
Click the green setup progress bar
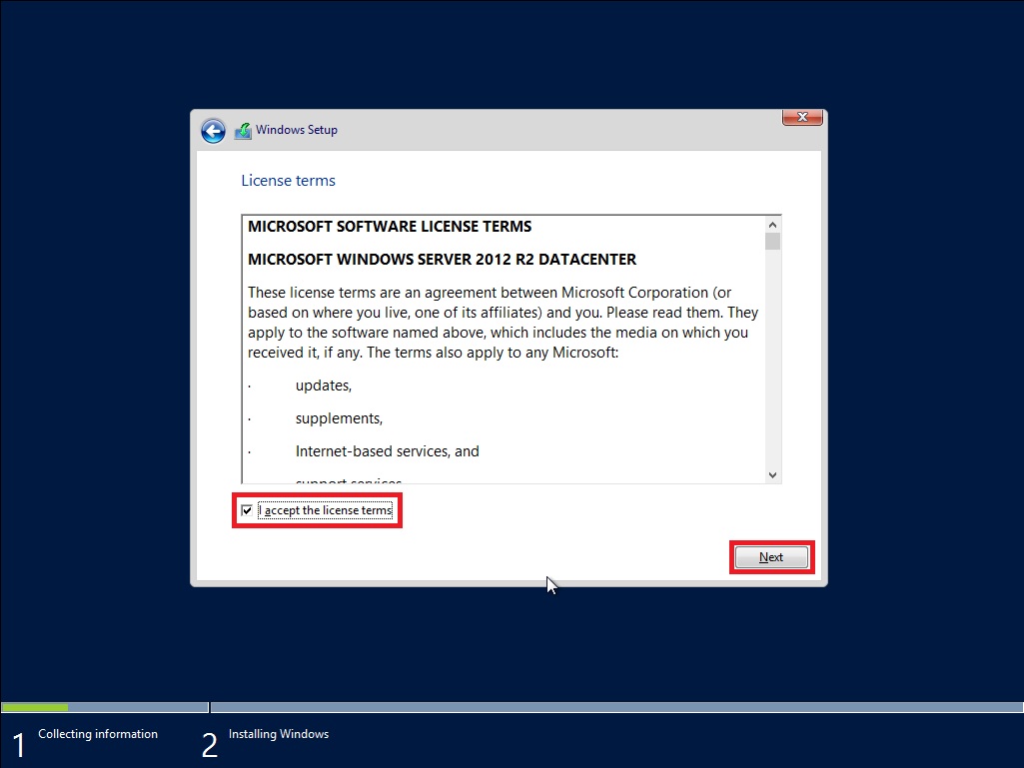pos(35,707)
